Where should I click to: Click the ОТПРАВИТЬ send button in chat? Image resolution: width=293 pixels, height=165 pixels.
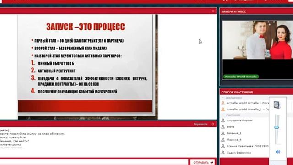point(202,162)
